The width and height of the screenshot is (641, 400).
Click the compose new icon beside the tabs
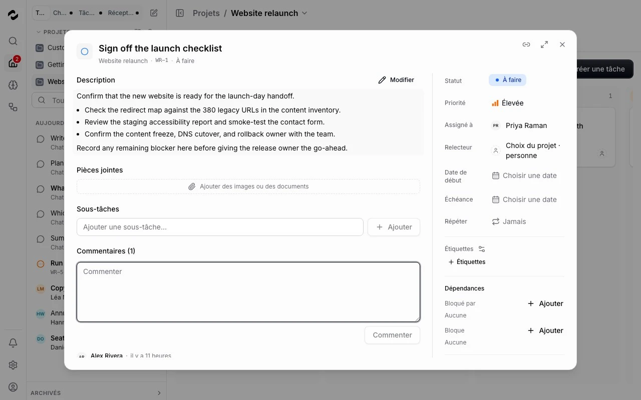[154, 13]
